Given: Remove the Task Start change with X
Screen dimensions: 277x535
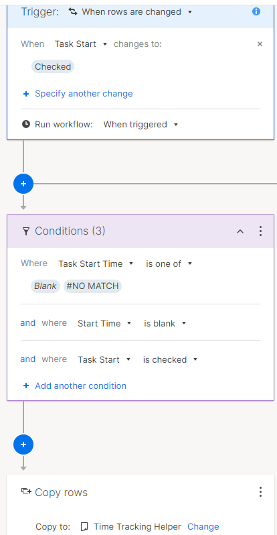Looking at the screenshot, I should pos(260,44).
